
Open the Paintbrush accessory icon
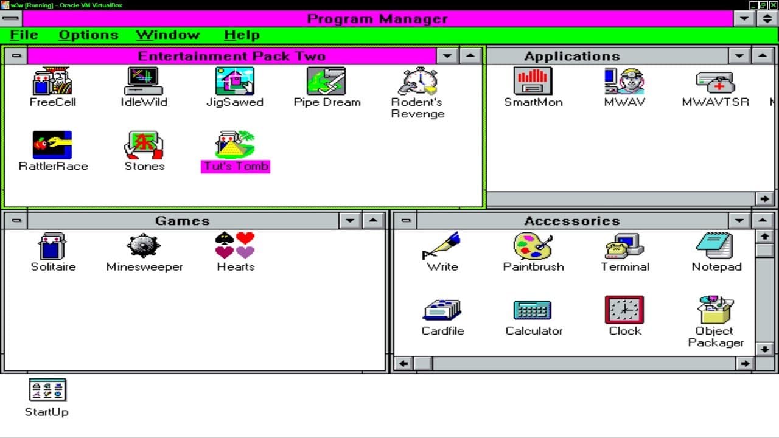click(533, 246)
